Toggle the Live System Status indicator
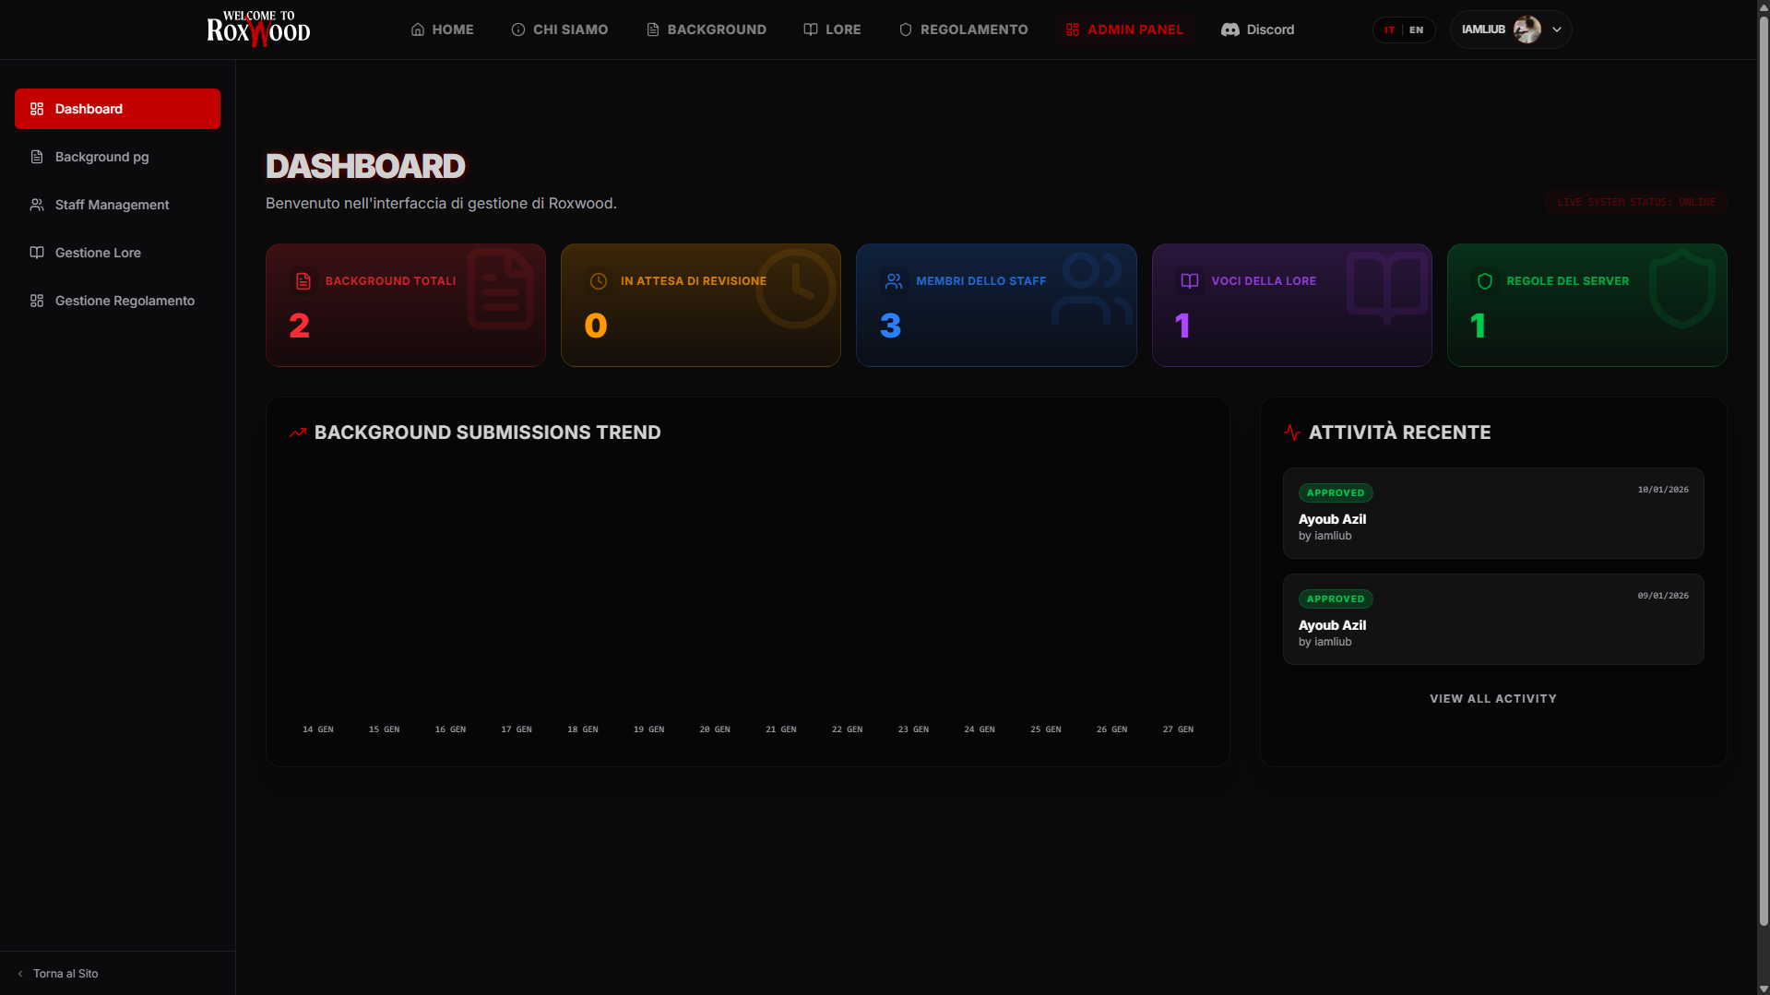Viewport: 1770px width, 995px height. click(x=1635, y=201)
